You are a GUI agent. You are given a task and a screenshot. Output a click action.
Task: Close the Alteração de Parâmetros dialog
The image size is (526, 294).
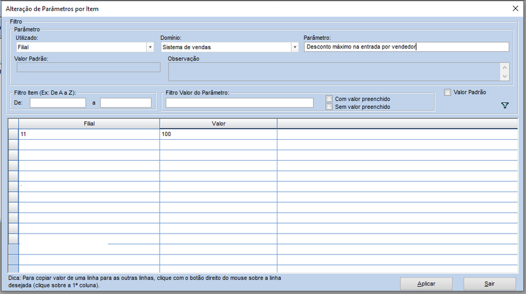pyautogui.click(x=515, y=9)
